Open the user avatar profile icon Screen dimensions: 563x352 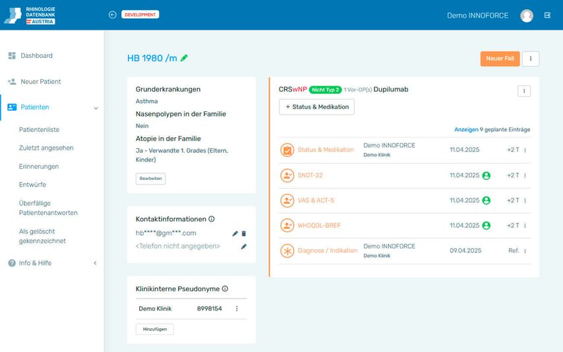(x=526, y=16)
